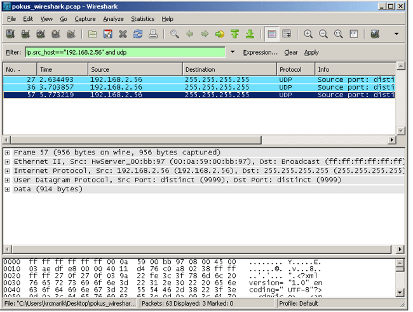The image size is (413, 312).
Task: Open a capture file folder icon
Action: [x=93, y=34]
